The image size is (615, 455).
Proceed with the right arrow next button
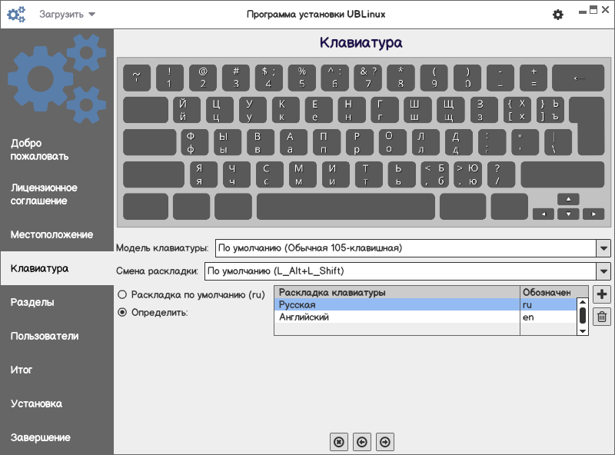pyautogui.click(x=385, y=442)
